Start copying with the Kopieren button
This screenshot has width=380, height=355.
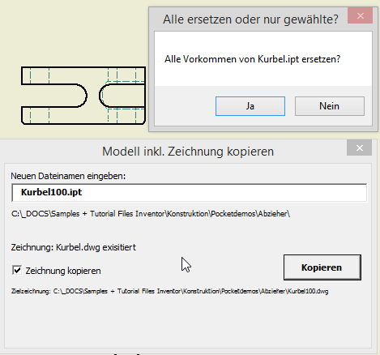tap(322, 267)
